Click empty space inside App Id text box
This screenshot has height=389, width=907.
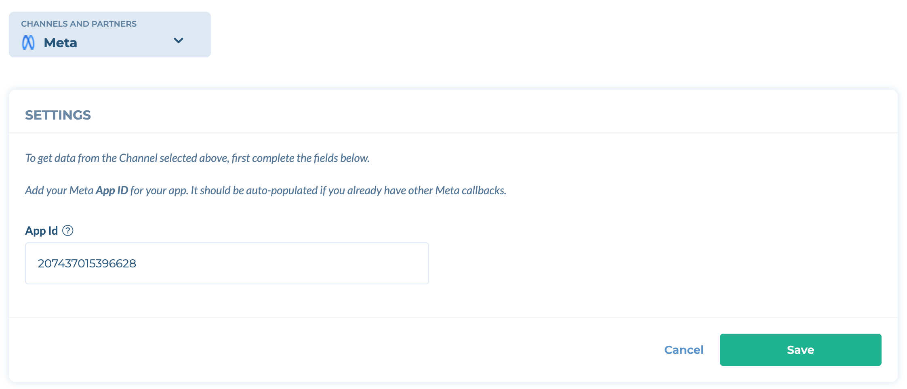point(283,263)
